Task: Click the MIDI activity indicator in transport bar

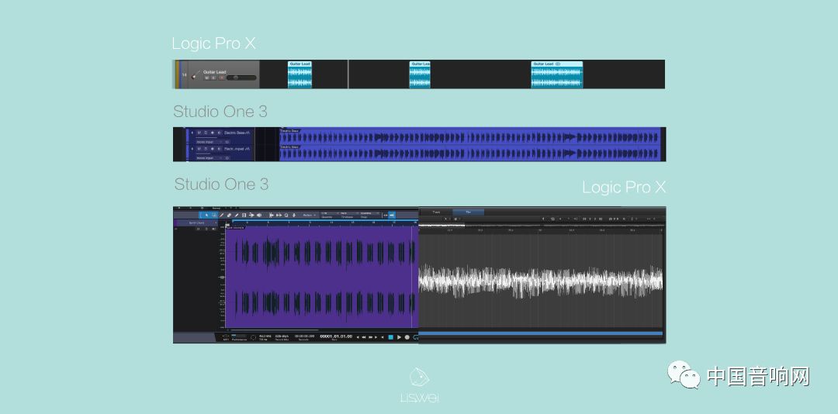Action: click(226, 337)
